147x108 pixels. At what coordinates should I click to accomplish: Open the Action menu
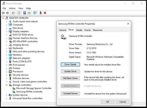tap(12, 8)
